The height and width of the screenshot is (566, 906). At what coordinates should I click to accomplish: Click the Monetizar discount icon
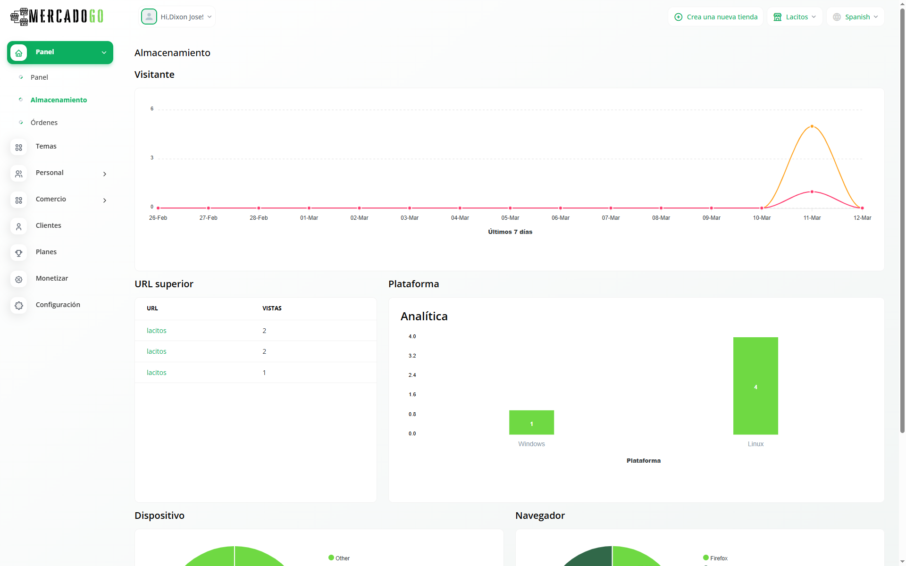coord(19,279)
